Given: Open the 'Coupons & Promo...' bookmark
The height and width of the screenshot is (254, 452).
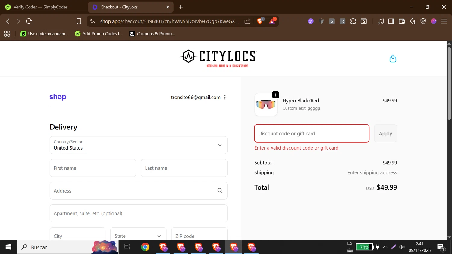Looking at the screenshot, I should [x=152, y=34].
